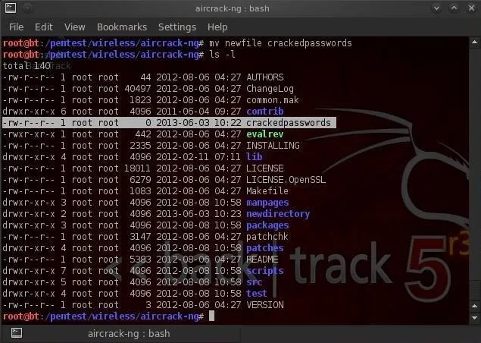Click the pin button beside the window icon
This screenshot has width=481, height=343.
27,8
